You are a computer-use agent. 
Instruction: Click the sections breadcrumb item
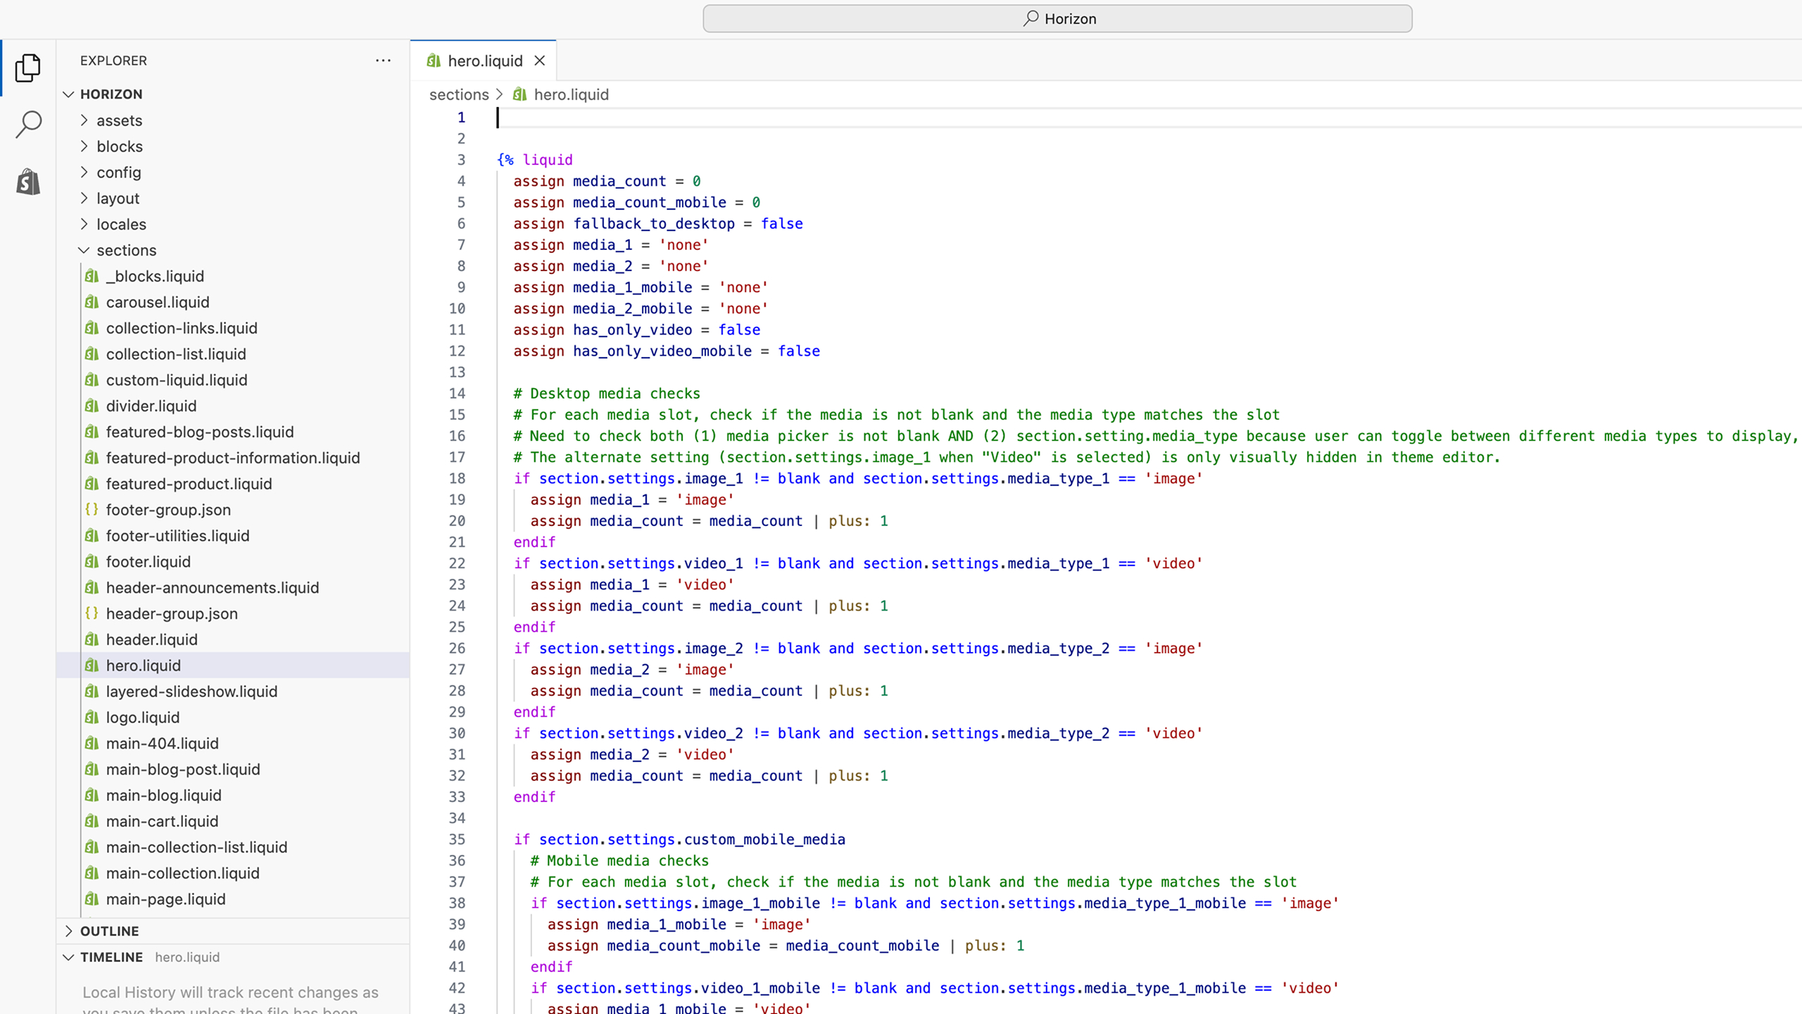[459, 94]
